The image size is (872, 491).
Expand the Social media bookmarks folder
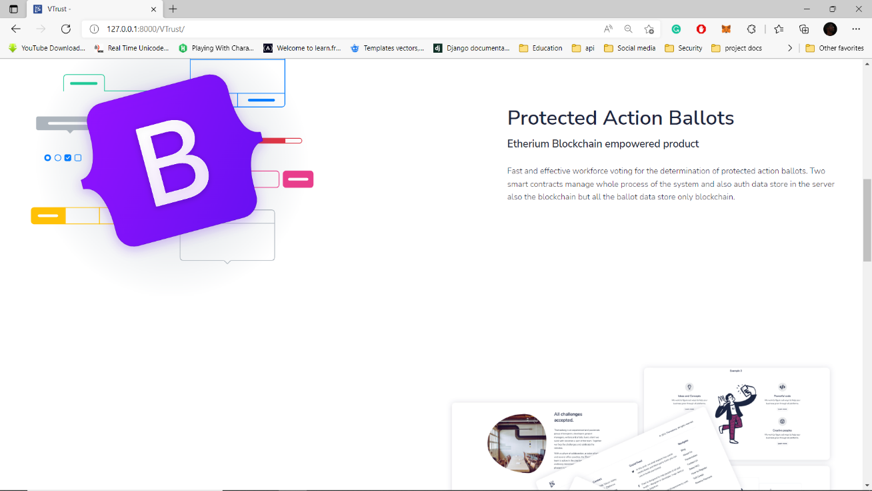630,48
